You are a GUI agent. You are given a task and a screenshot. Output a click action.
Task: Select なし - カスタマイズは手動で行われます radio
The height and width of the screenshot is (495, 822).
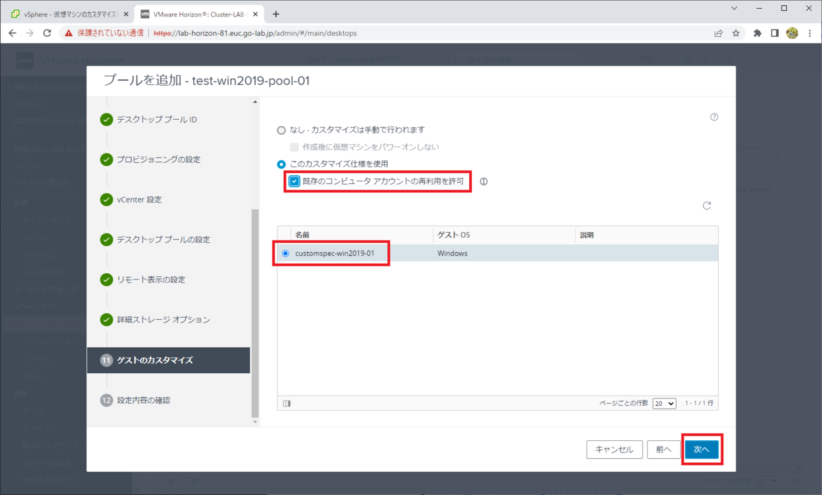(x=281, y=130)
